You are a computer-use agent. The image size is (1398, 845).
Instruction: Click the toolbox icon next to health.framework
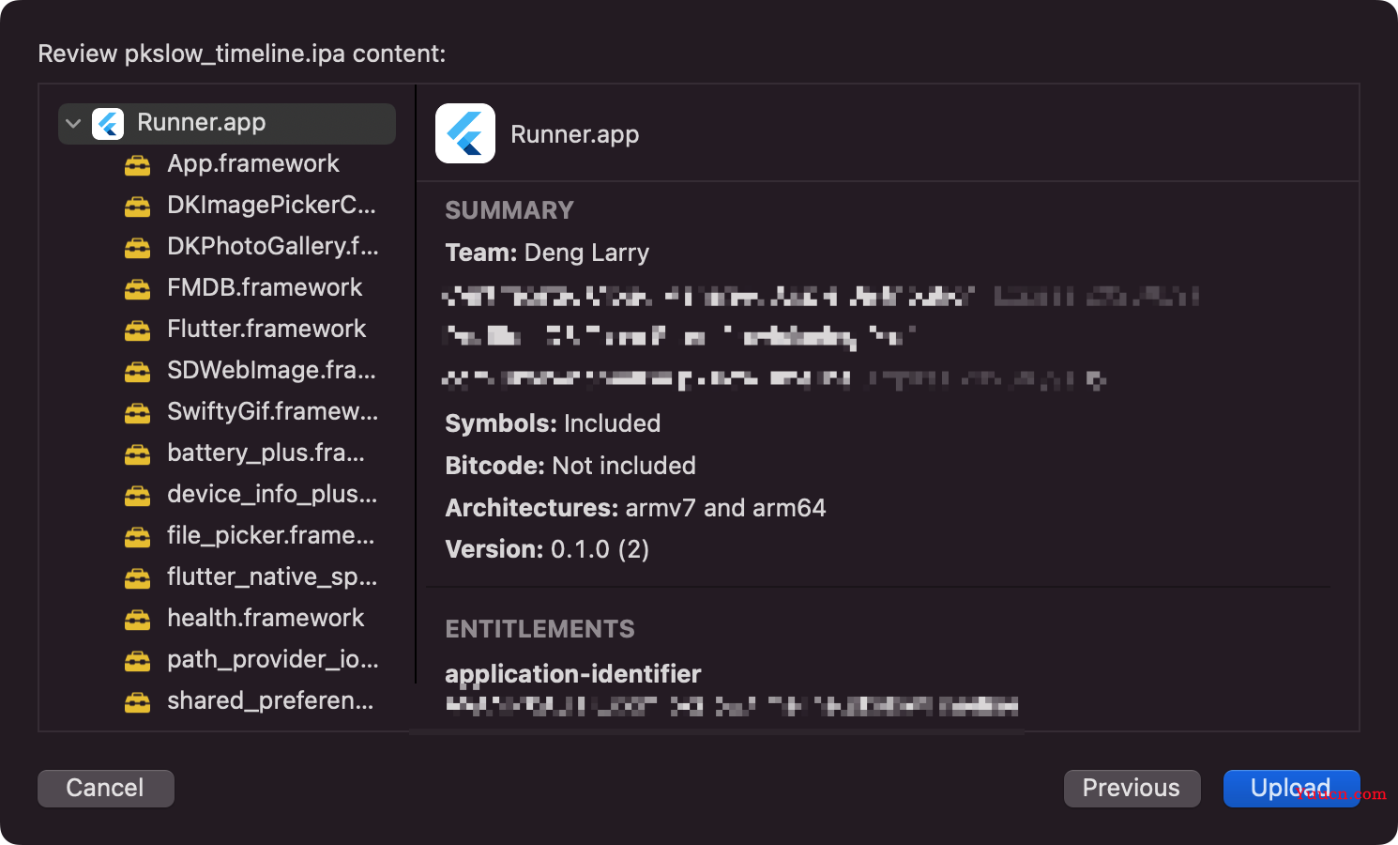[138, 620]
